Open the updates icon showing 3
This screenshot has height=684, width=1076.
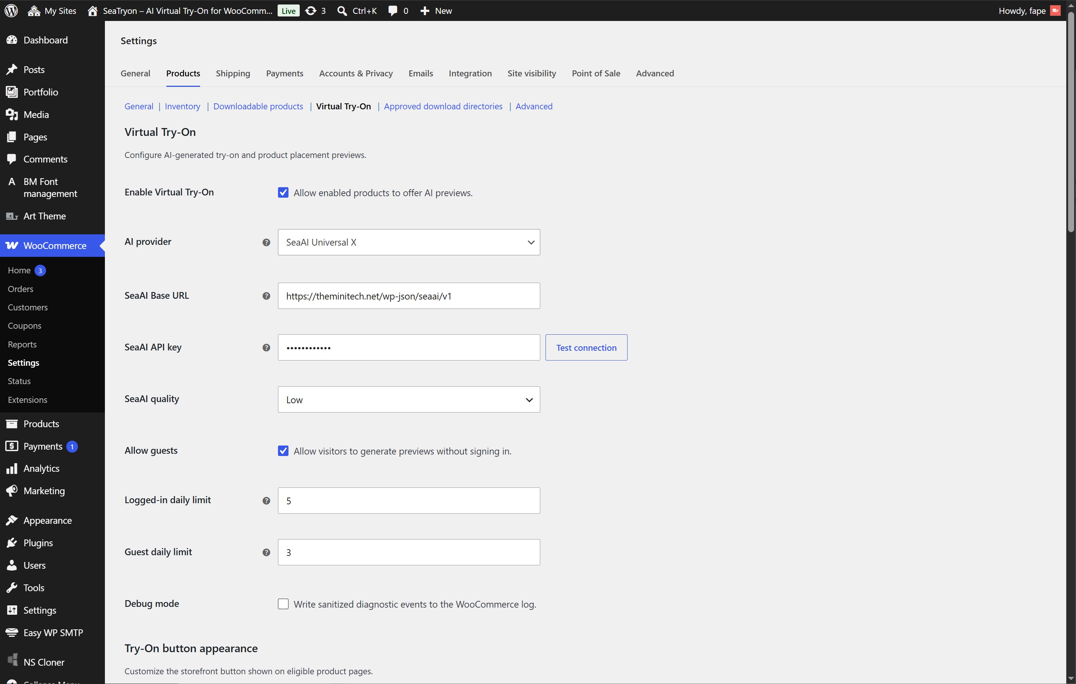pyautogui.click(x=311, y=11)
